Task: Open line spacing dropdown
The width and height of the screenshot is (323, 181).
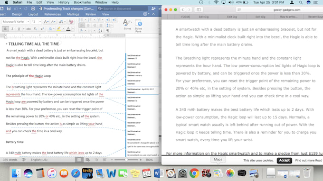Action: (109, 25)
